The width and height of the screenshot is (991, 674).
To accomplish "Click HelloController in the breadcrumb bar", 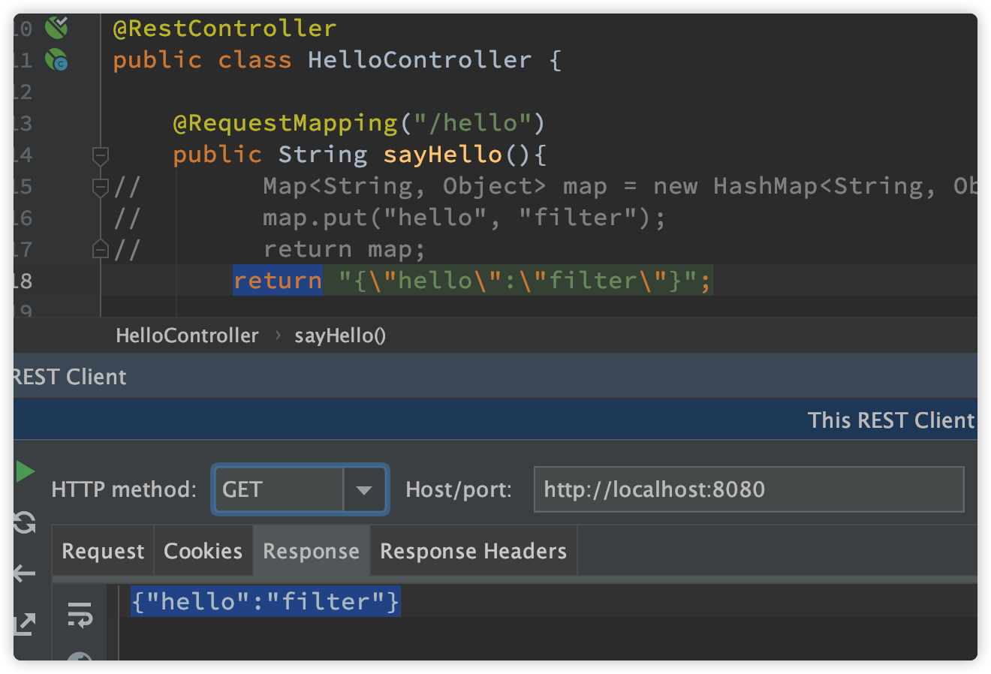I will click(x=187, y=335).
